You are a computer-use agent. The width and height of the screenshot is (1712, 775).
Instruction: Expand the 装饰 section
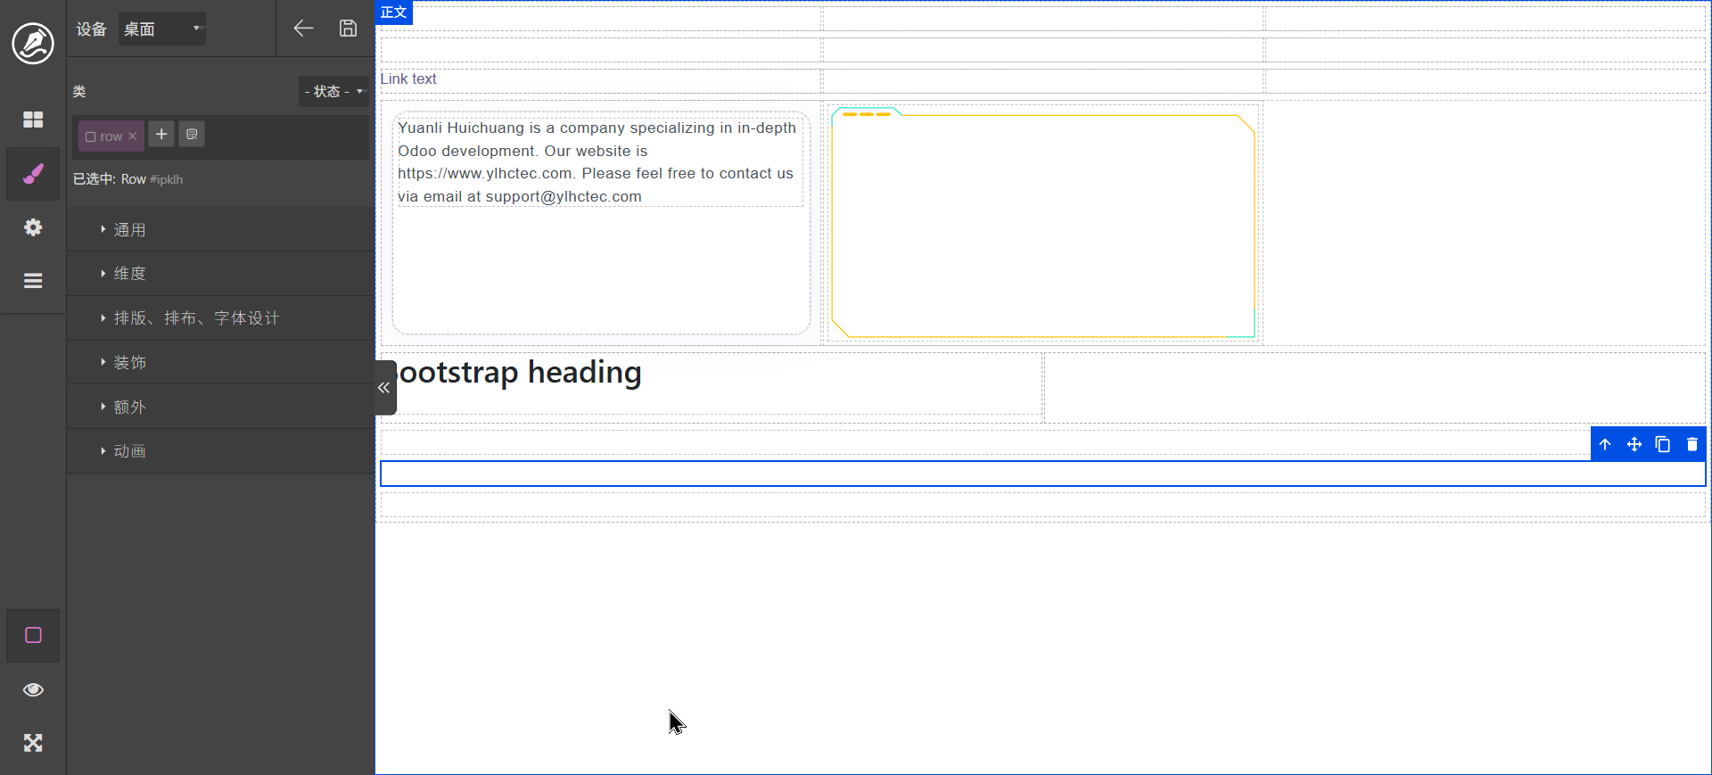pos(130,363)
